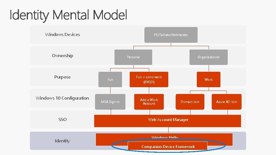Click the Purpose row label
Screen dimensions: 276x155
point(63,77)
